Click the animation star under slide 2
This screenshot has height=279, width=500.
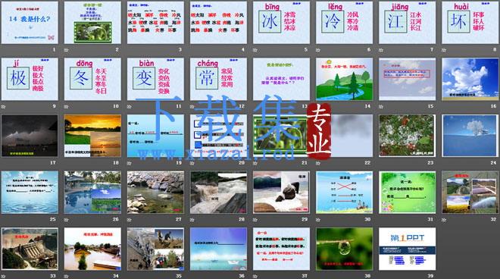[67, 50]
